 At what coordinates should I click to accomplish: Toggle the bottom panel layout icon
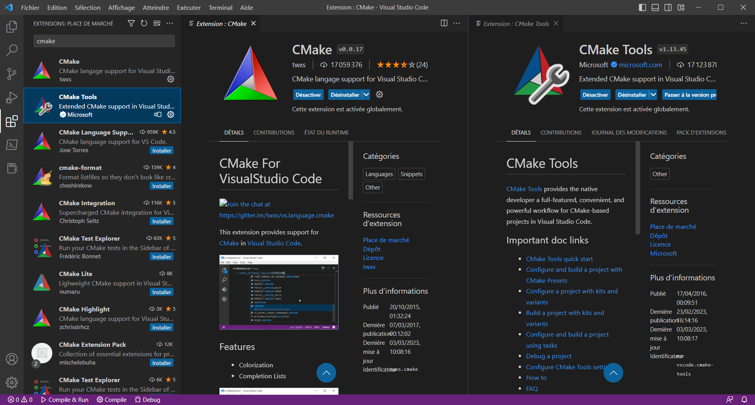click(655, 7)
